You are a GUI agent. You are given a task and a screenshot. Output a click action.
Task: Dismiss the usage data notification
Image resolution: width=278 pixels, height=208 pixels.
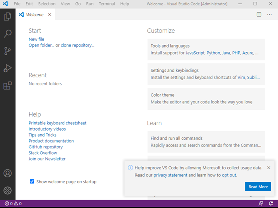coord(269,168)
